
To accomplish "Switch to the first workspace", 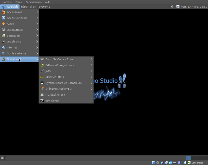I will point(188,158).
